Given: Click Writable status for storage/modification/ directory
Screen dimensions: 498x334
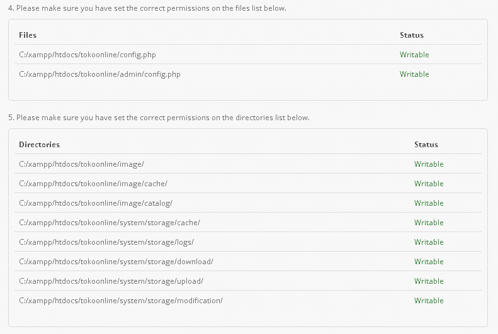Looking at the screenshot, I should pyautogui.click(x=429, y=301).
